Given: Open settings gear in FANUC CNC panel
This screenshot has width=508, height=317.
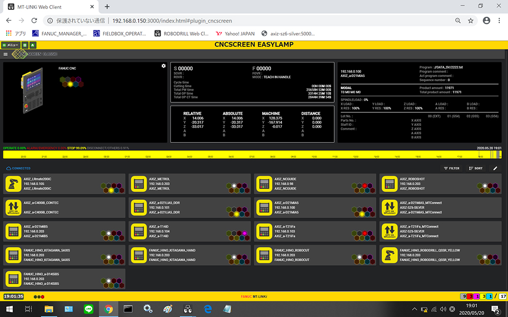Looking at the screenshot, I should coord(164,66).
